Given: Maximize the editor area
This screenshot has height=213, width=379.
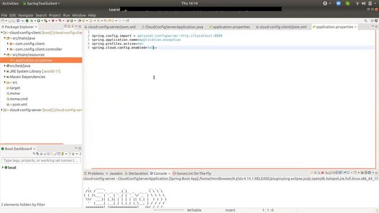Looking at the screenshot, I should click(x=377, y=27).
